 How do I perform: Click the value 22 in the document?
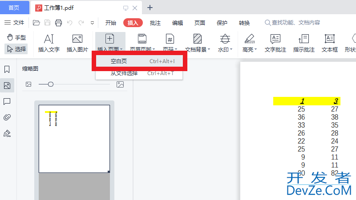coord(301,141)
